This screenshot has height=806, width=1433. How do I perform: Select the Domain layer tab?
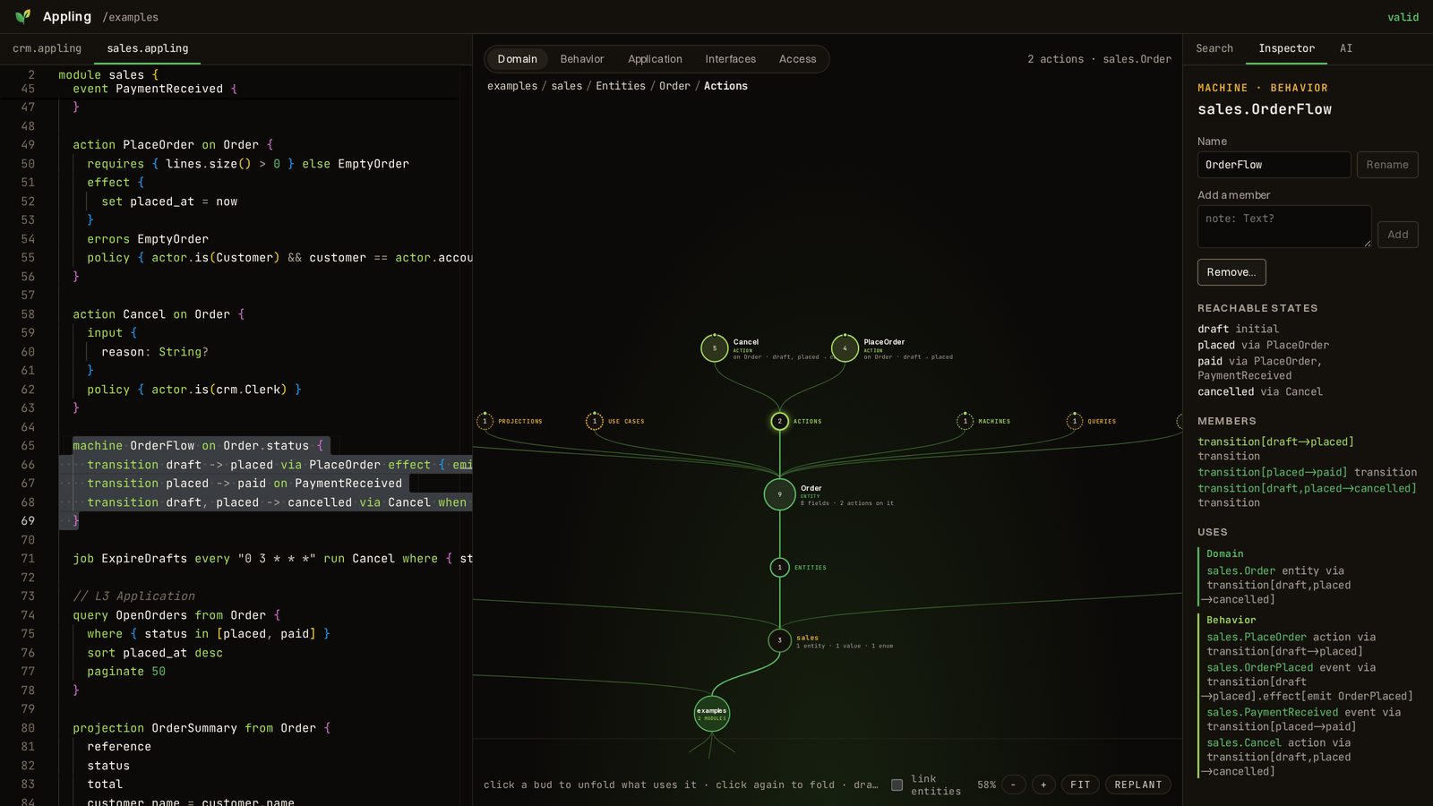(518, 59)
